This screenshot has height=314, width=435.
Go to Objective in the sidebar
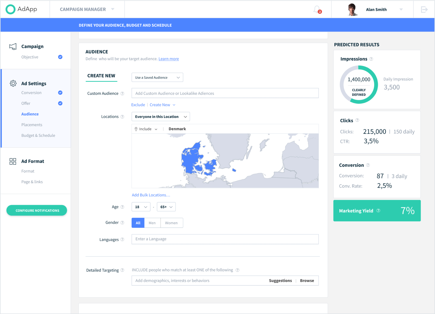[x=30, y=57]
